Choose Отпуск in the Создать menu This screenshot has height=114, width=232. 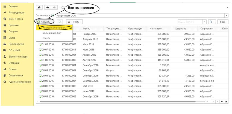pyautogui.click(x=46, y=38)
